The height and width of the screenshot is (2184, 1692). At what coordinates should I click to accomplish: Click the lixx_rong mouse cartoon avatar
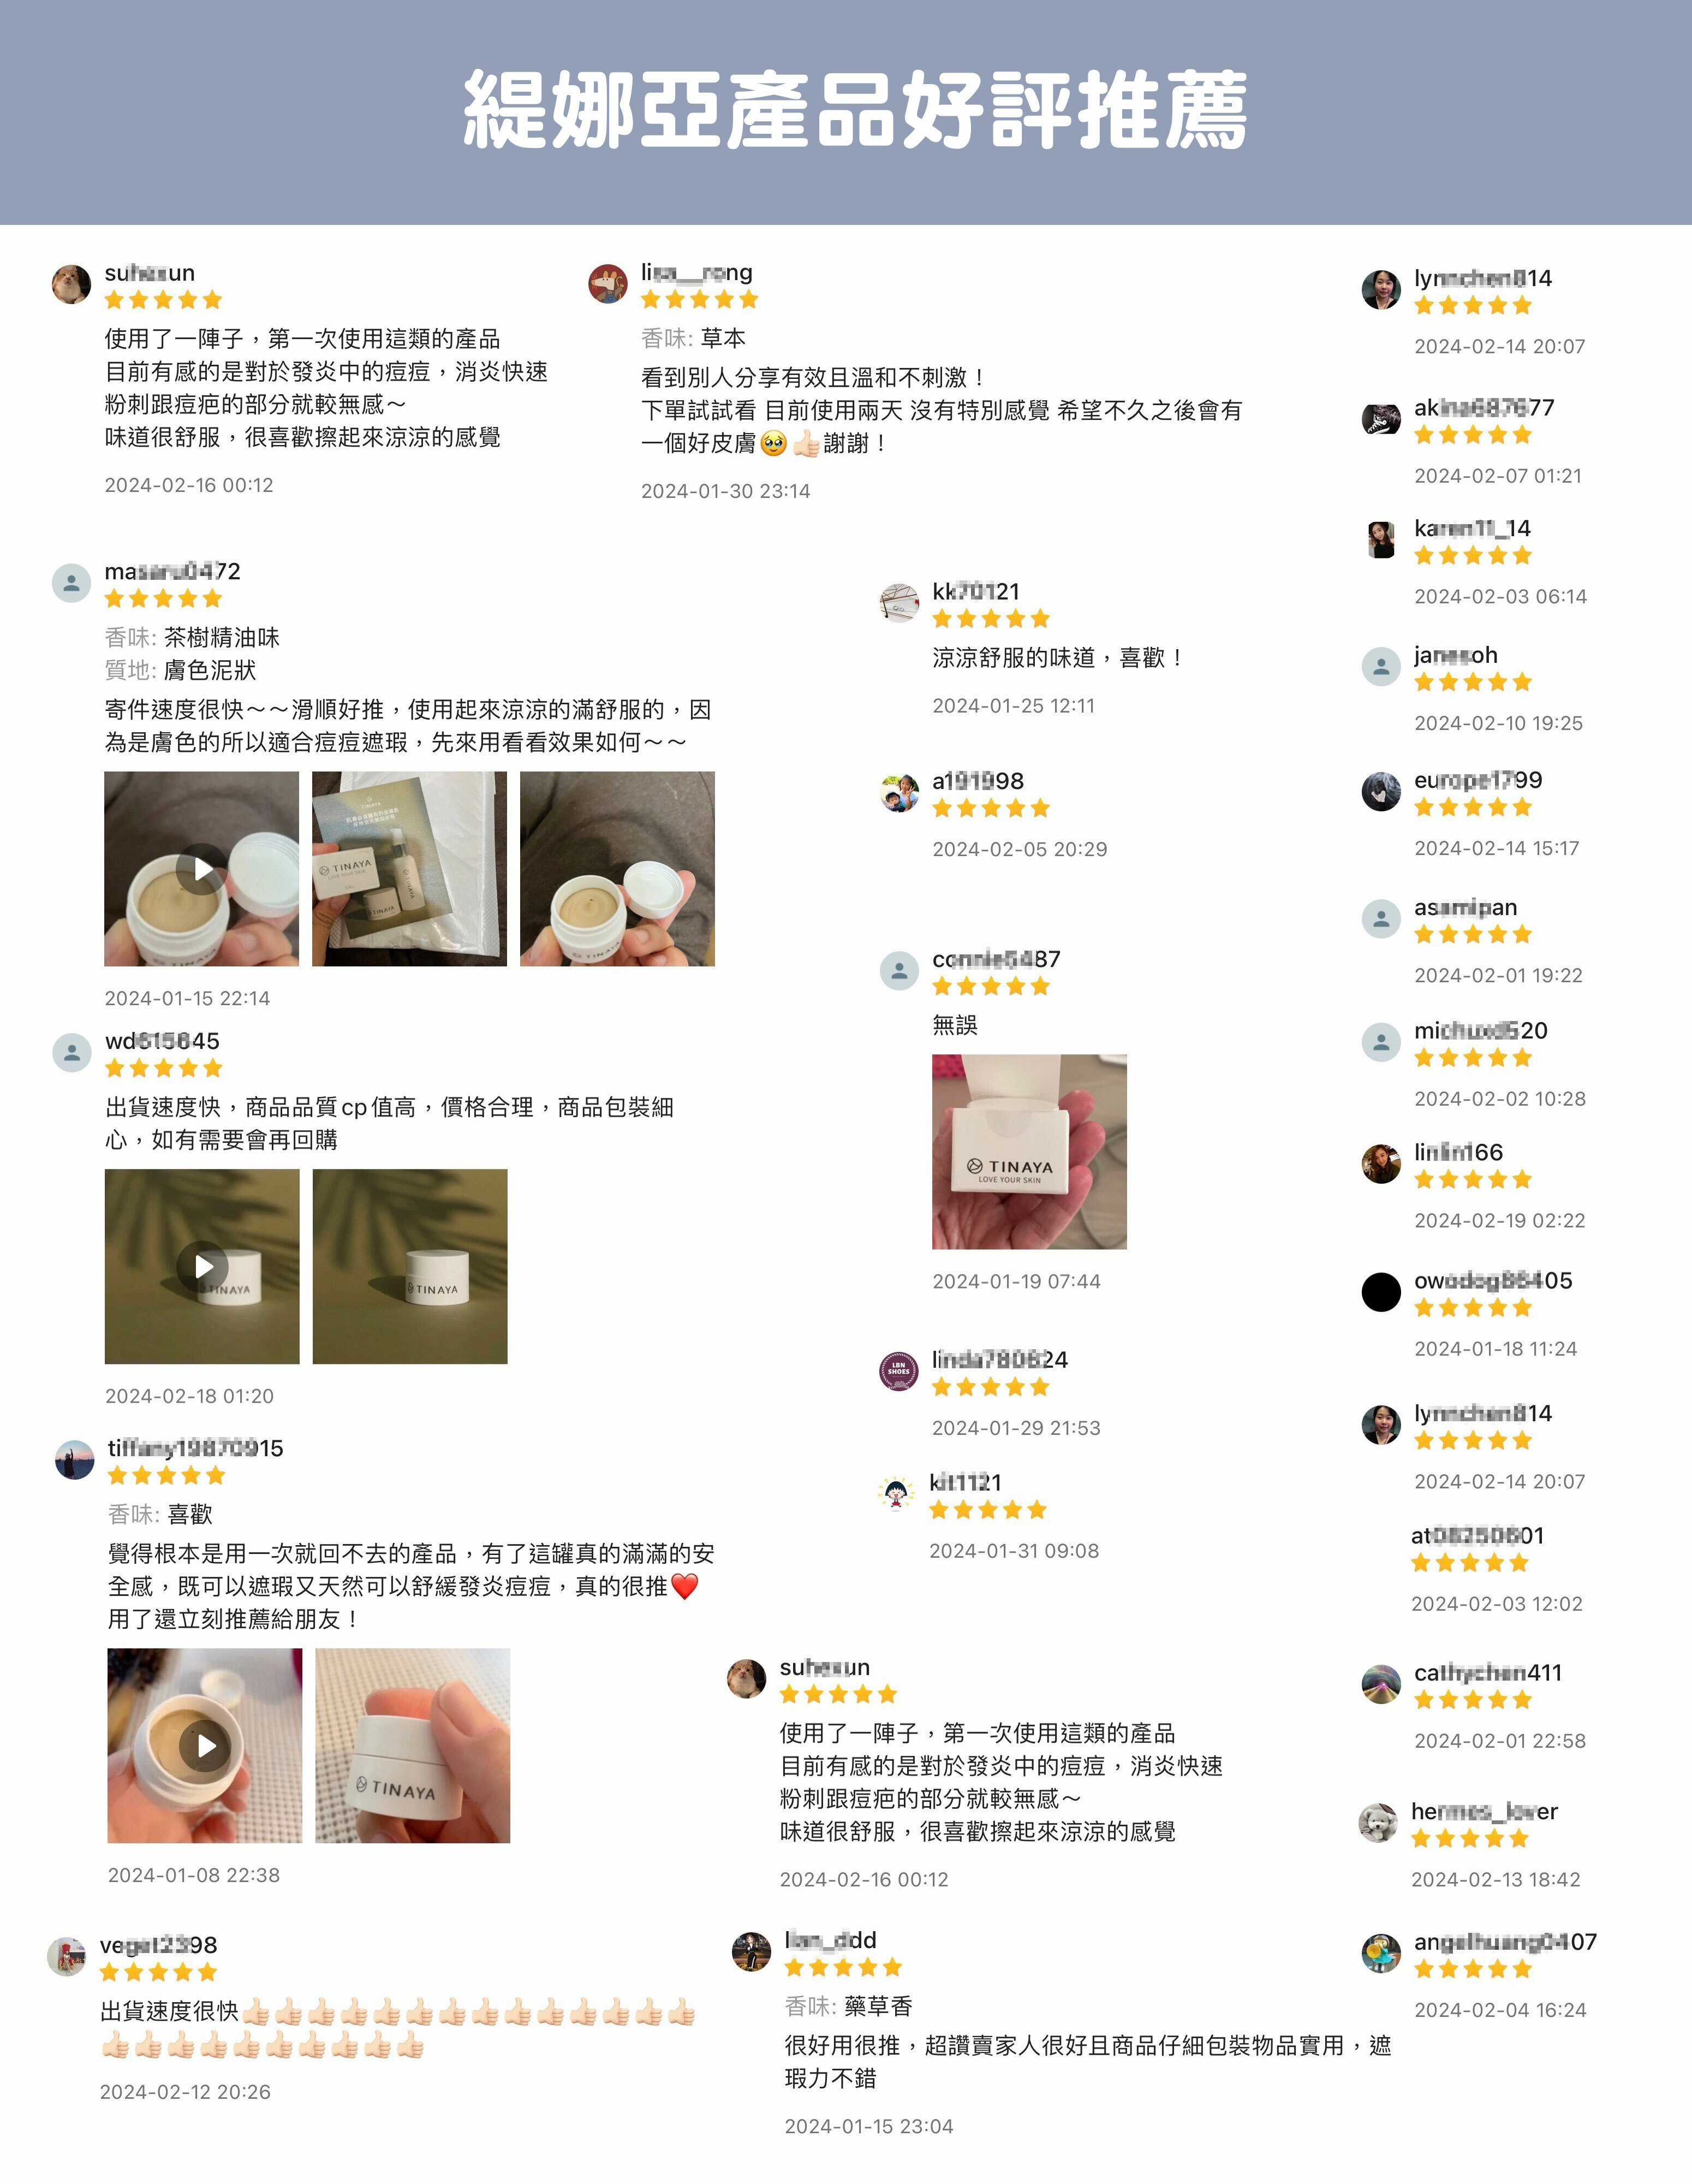607,283
